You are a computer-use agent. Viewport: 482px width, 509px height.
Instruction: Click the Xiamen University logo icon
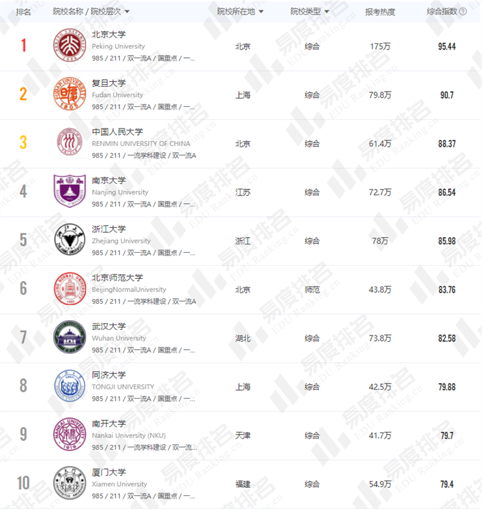click(x=70, y=484)
